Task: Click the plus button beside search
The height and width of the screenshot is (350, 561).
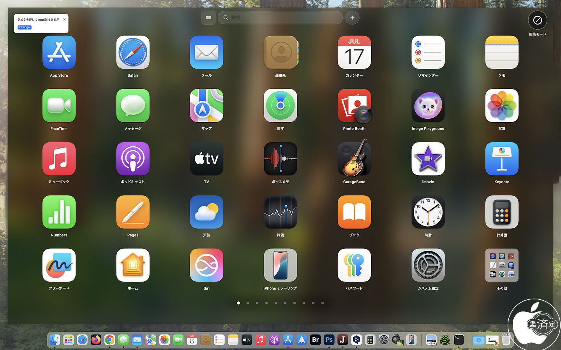Action: coord(352,18)
